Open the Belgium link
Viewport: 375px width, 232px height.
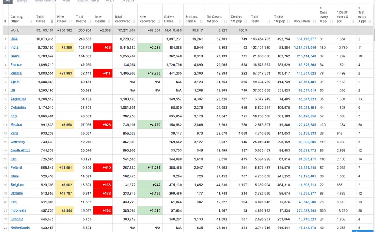[17, 185]
